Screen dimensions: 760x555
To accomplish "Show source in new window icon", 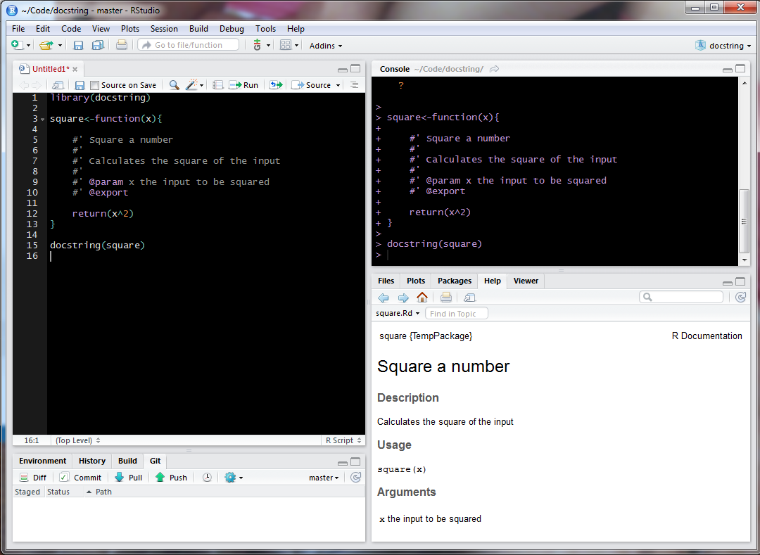I will [x=58, y=85].
